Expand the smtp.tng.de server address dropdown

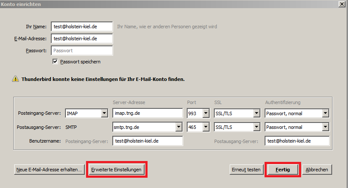179,127
